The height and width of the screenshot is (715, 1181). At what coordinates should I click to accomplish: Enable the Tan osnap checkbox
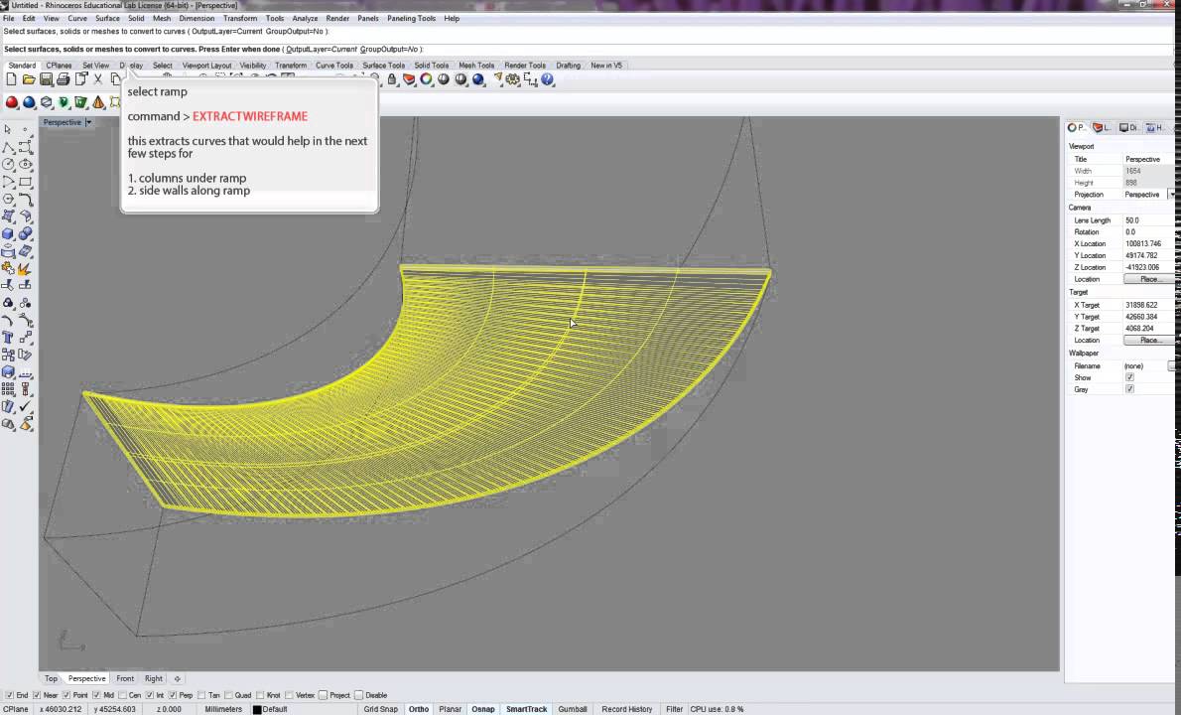(201, 695)
